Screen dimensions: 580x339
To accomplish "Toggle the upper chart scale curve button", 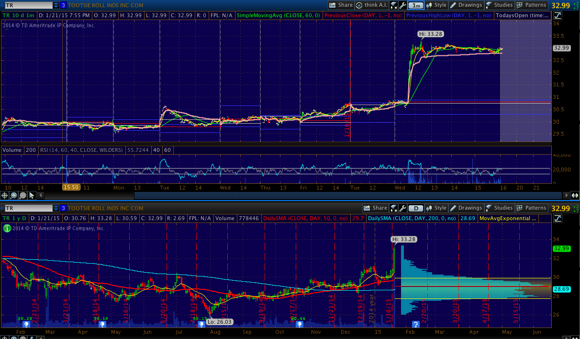I will (558, 15).
